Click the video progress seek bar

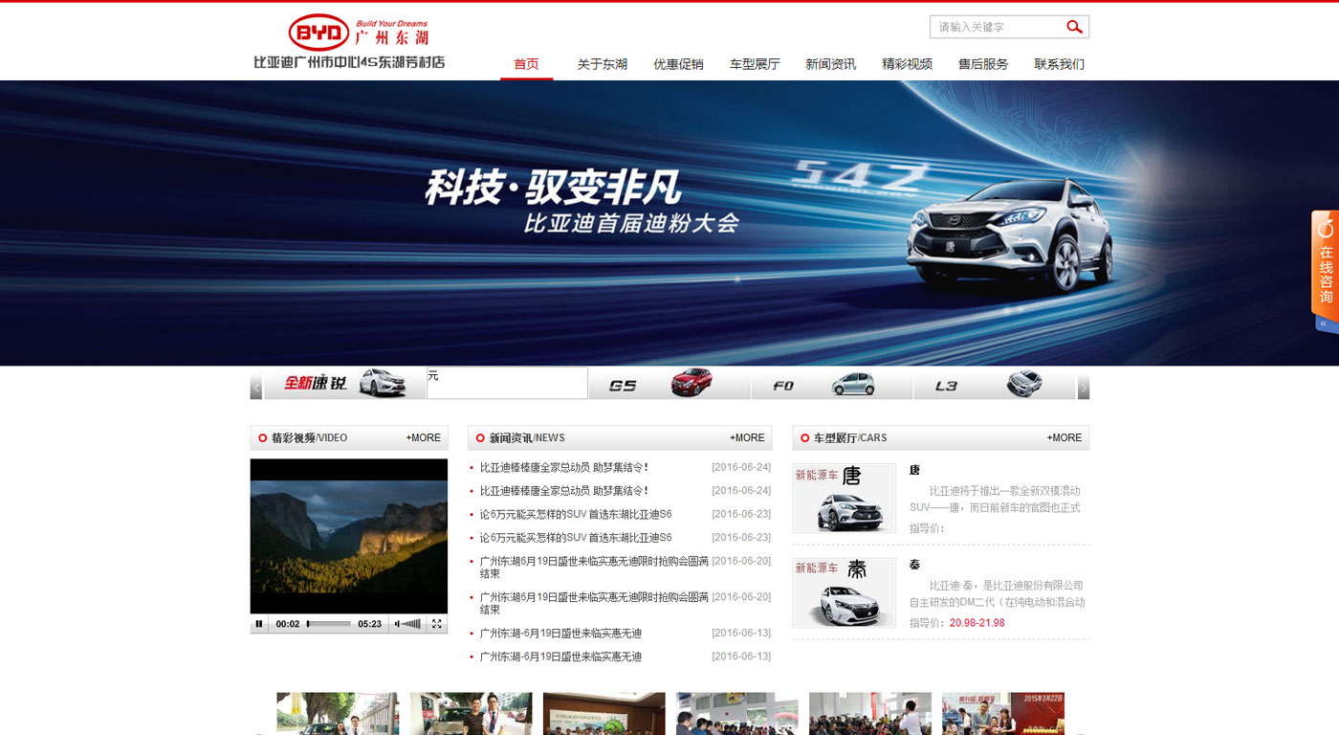(328, 624)
